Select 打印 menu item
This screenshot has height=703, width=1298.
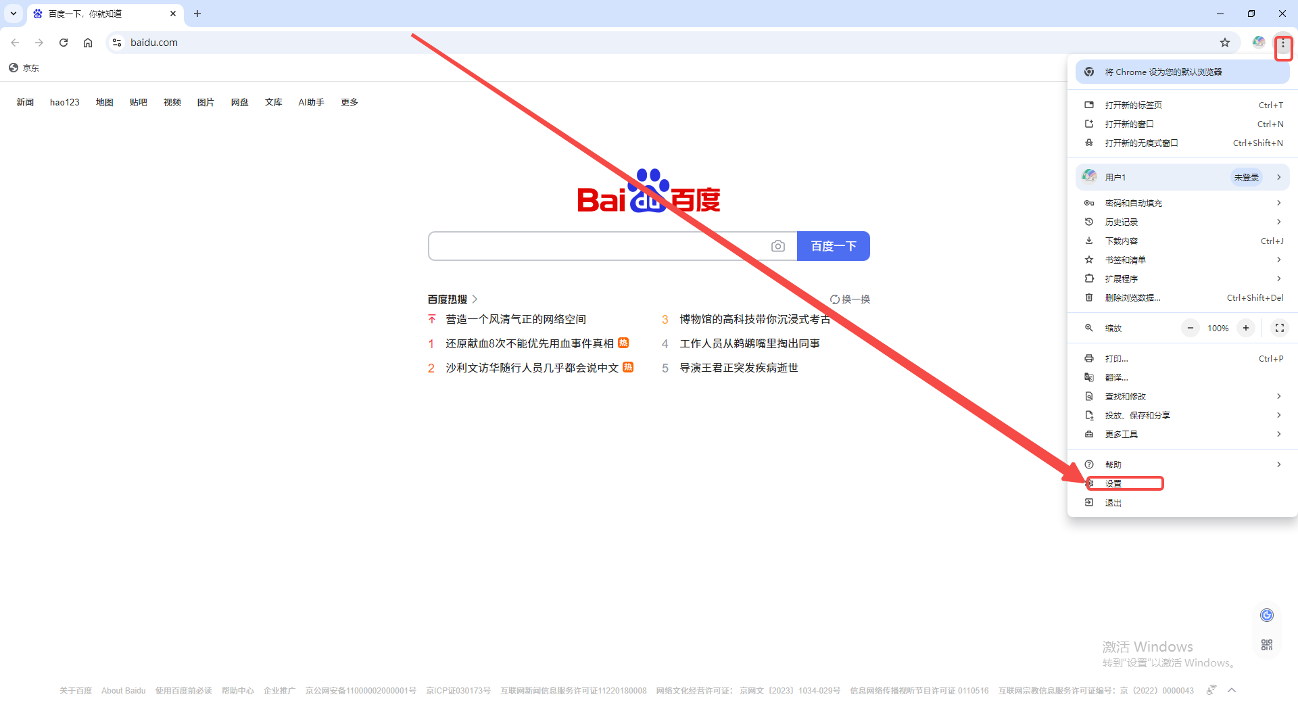(x=1182, y=358)
